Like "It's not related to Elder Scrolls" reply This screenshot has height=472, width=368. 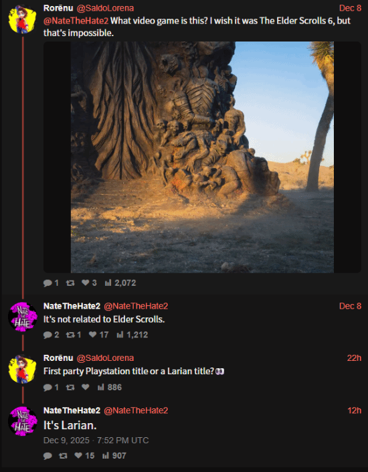93,335
